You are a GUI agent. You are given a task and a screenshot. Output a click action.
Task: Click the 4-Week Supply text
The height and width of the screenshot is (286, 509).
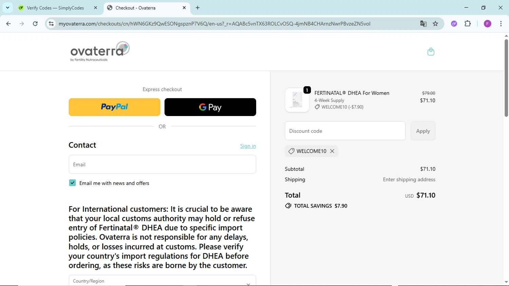point(329,100)
